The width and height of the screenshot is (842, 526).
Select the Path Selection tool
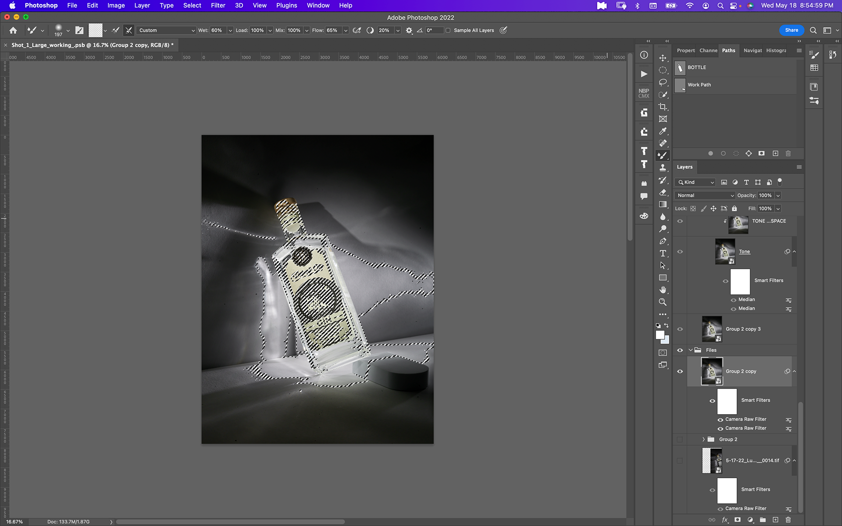pos(663,266)
